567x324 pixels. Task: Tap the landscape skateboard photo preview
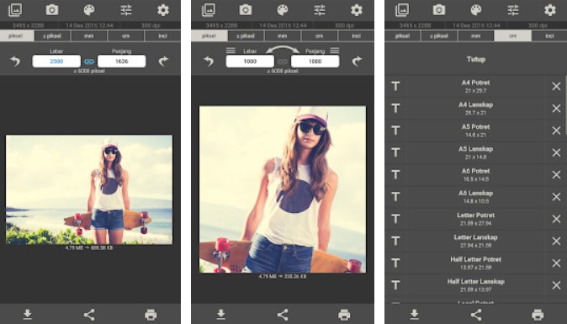coord(89,189)
